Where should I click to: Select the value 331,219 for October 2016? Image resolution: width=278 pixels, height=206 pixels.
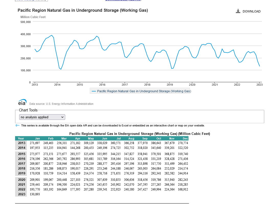(156, 159)
